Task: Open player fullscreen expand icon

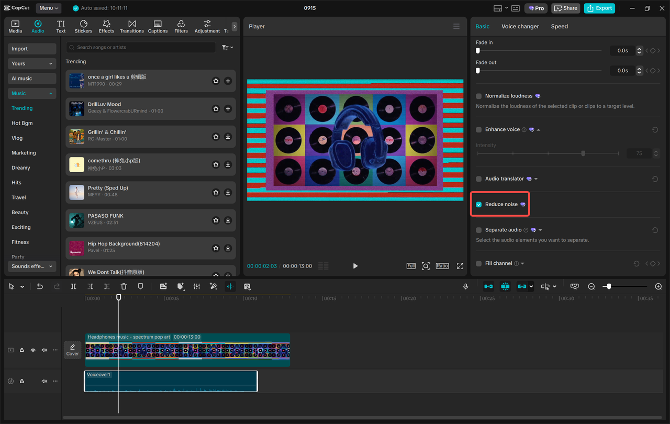Action: [460, 266]
